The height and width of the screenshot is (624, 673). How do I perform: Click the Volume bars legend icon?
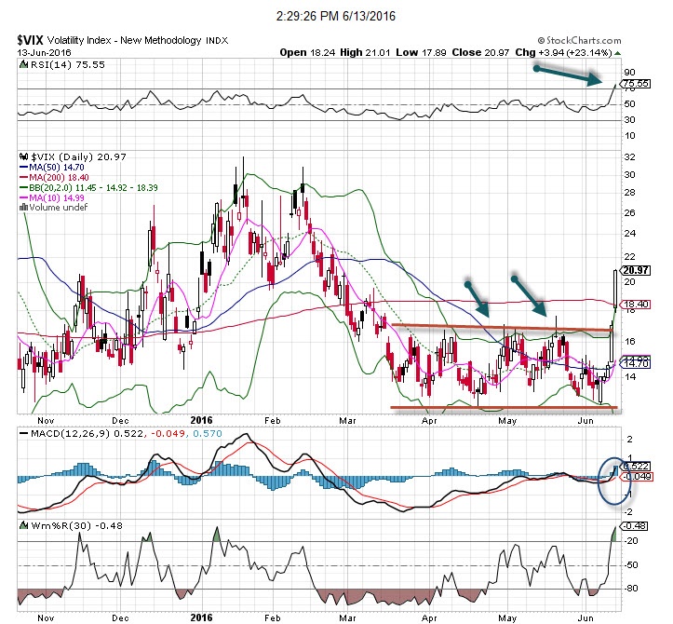tap(22, 207)
